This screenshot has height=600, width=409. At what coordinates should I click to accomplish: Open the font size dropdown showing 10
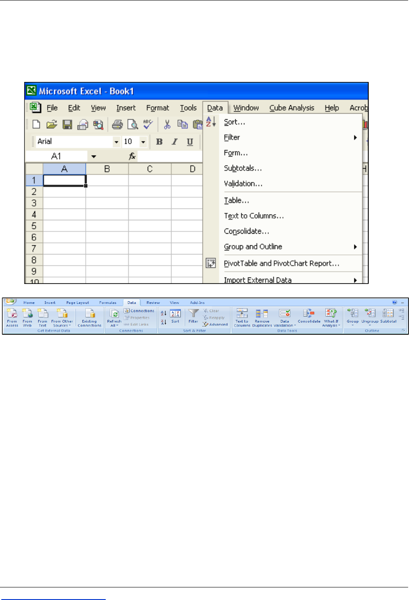point(143,142)
